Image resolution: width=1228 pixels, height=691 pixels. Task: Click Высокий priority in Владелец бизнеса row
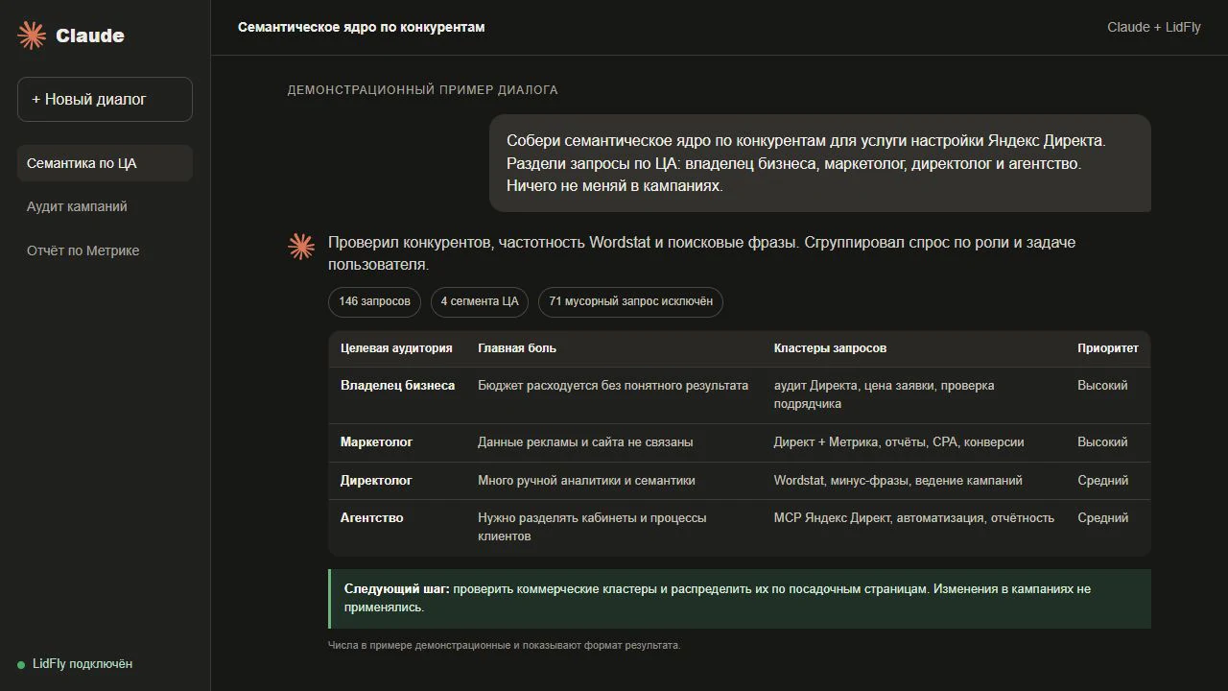tap(1102, 385)
